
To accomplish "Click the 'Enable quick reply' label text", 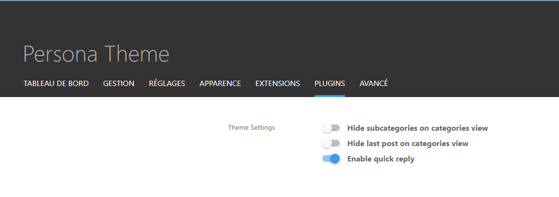I will click(x=381, y=159).
